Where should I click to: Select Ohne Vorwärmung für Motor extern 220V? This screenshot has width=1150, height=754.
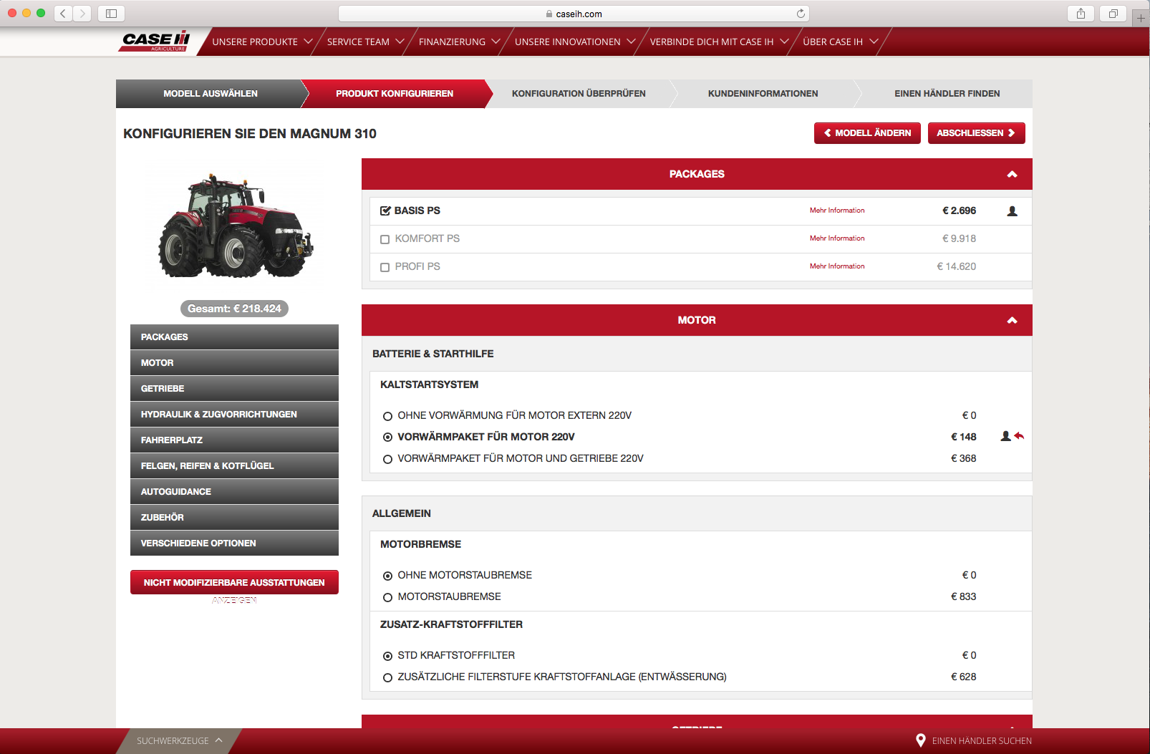pos(387,416)
